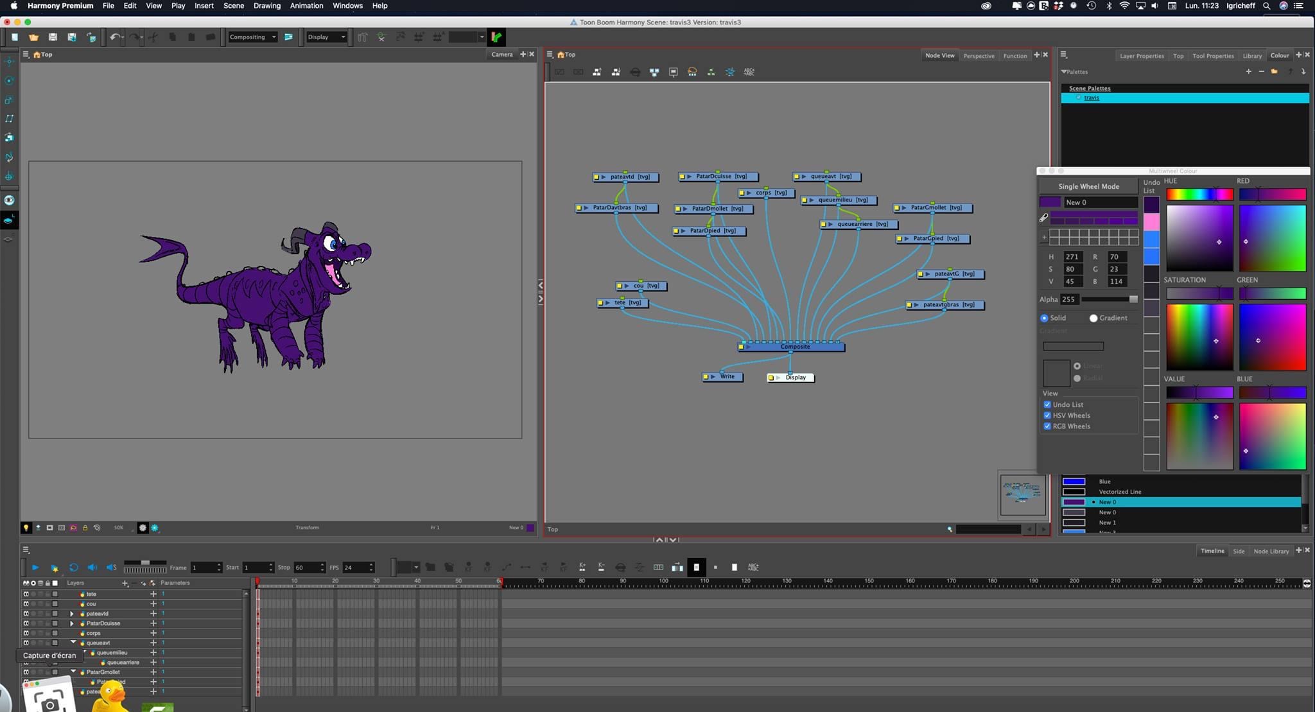Click the Save scene floppy icon
This screenshot has width=1315, height=712.
click(53, 37)
